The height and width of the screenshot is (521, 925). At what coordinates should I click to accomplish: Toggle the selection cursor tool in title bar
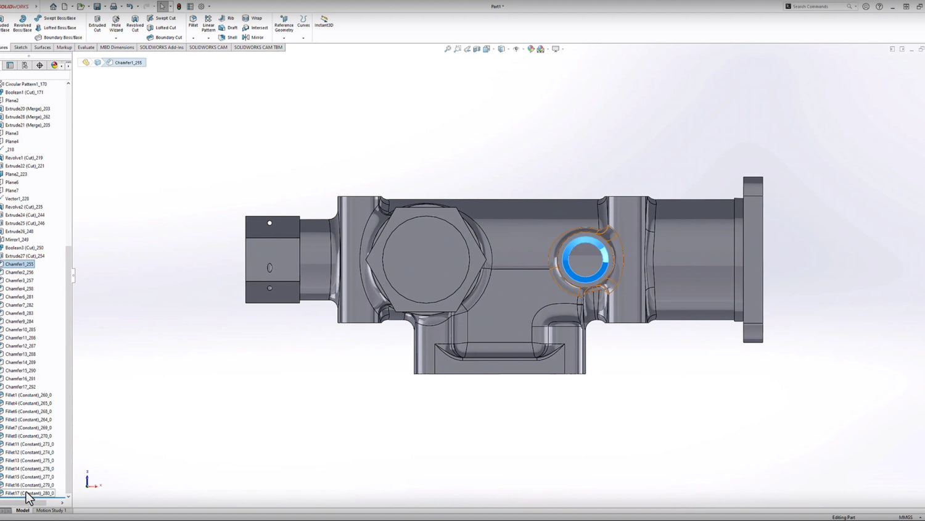163,6
